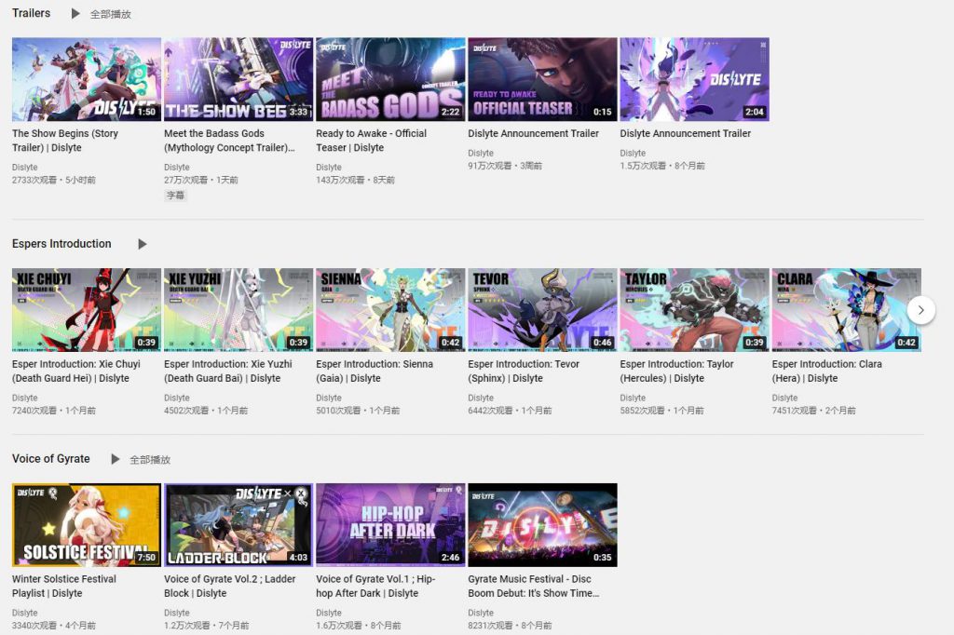Viewport: 954px width, 635px height.
Task: Open Dislyte Announcement Trailer title with 1.5万 views
Action: 686,133
